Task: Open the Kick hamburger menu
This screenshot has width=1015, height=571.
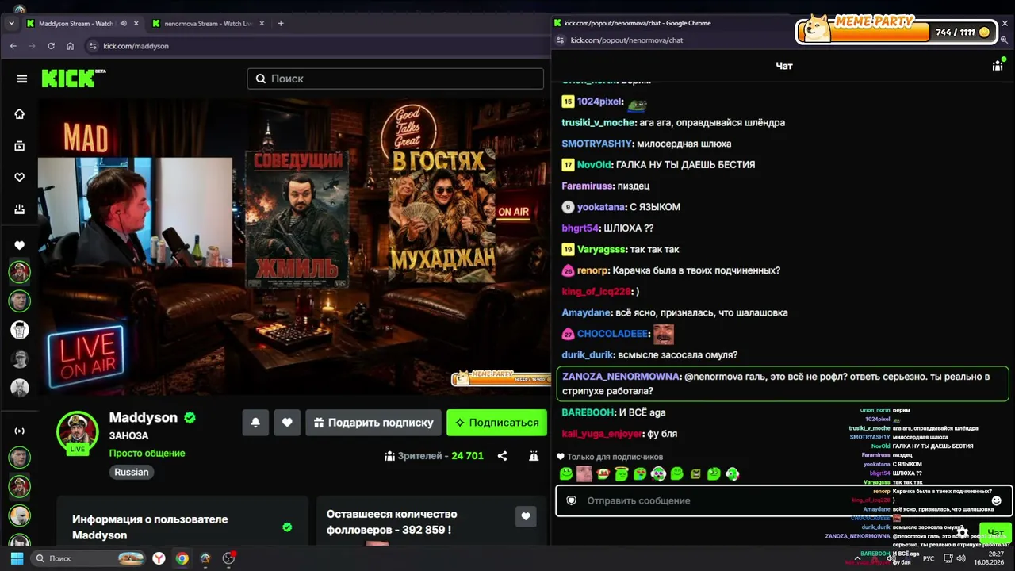Action: coord(22,79)
